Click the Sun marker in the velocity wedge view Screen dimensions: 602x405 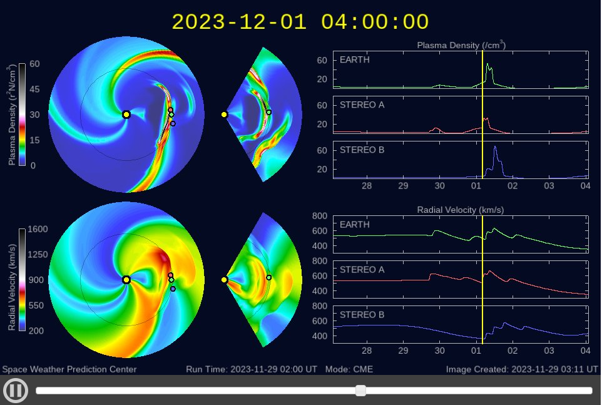(x=224, y=280)
